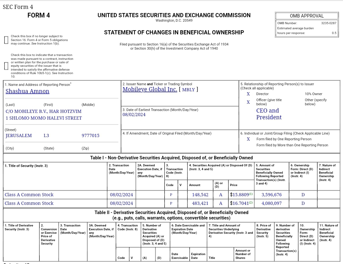
Task: Click the MBLY ticker symbol
Action: (x=188, y=90)
